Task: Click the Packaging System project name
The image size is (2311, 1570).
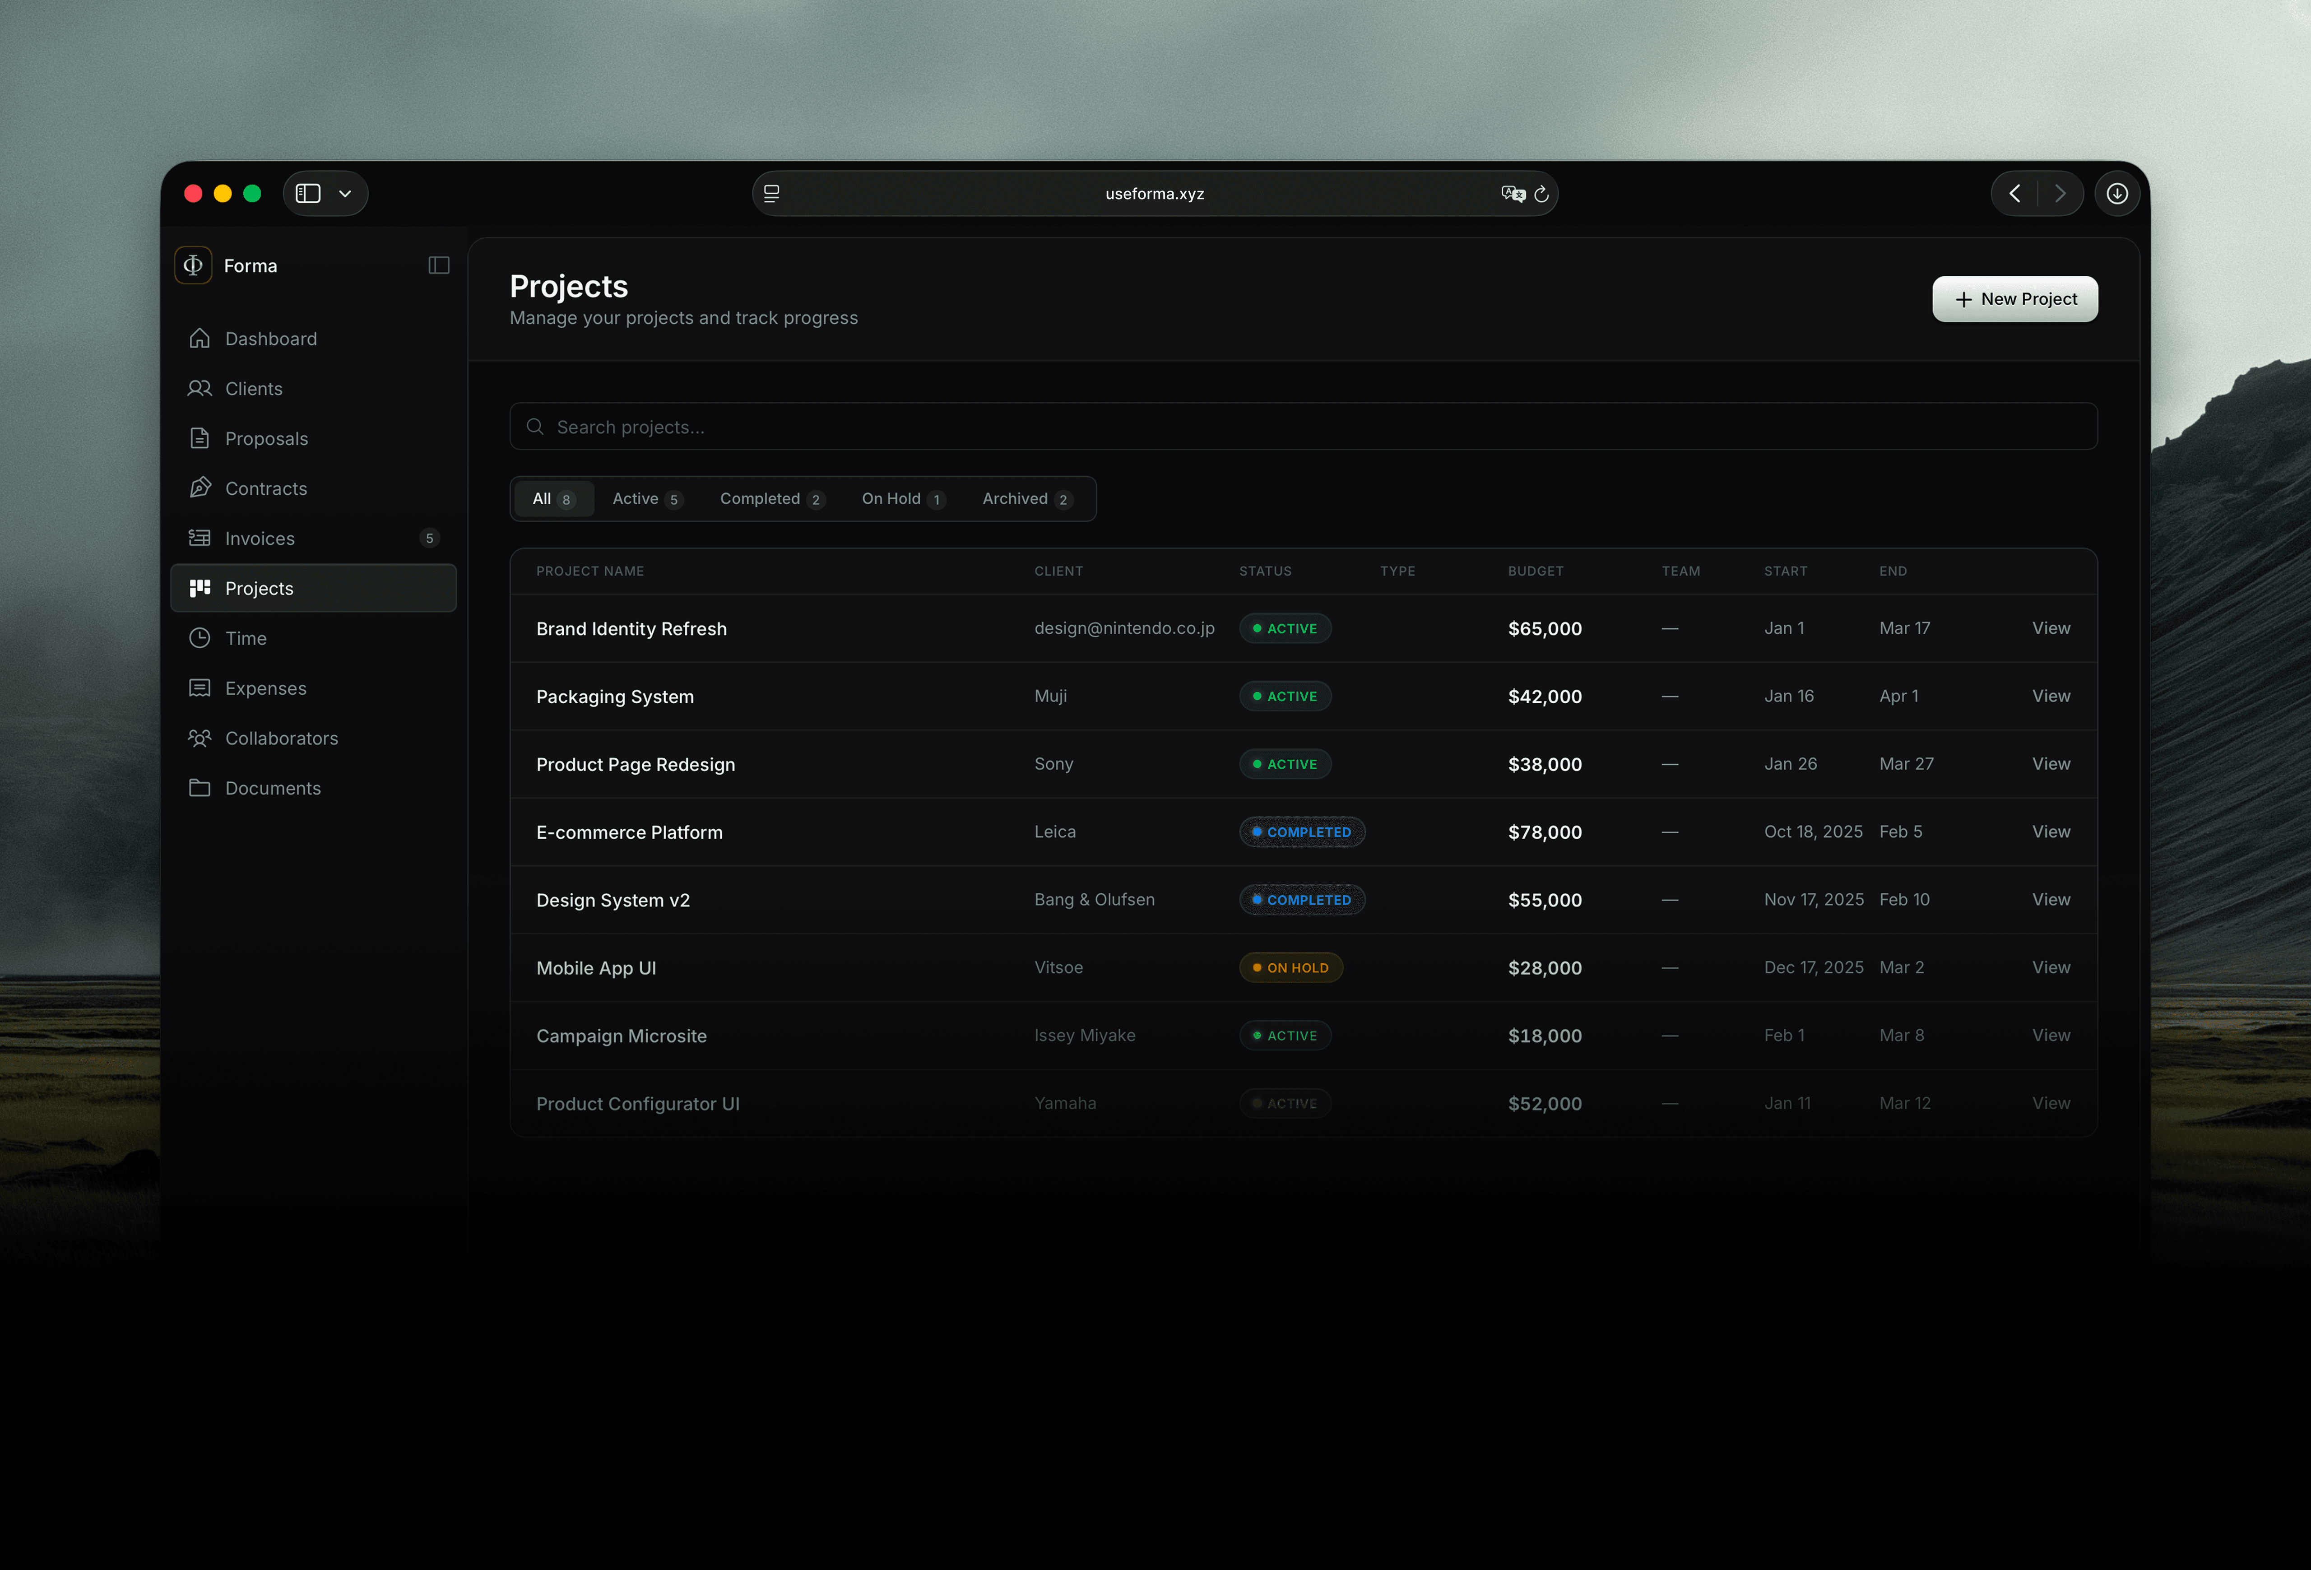Action: 615,697
